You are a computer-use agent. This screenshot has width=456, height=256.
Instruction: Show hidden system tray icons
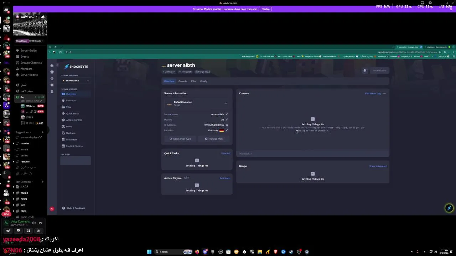point(412,252)
